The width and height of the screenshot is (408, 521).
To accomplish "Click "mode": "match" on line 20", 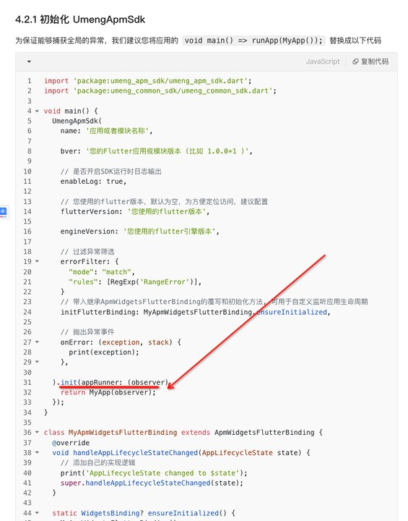I will tap(100, 272).
